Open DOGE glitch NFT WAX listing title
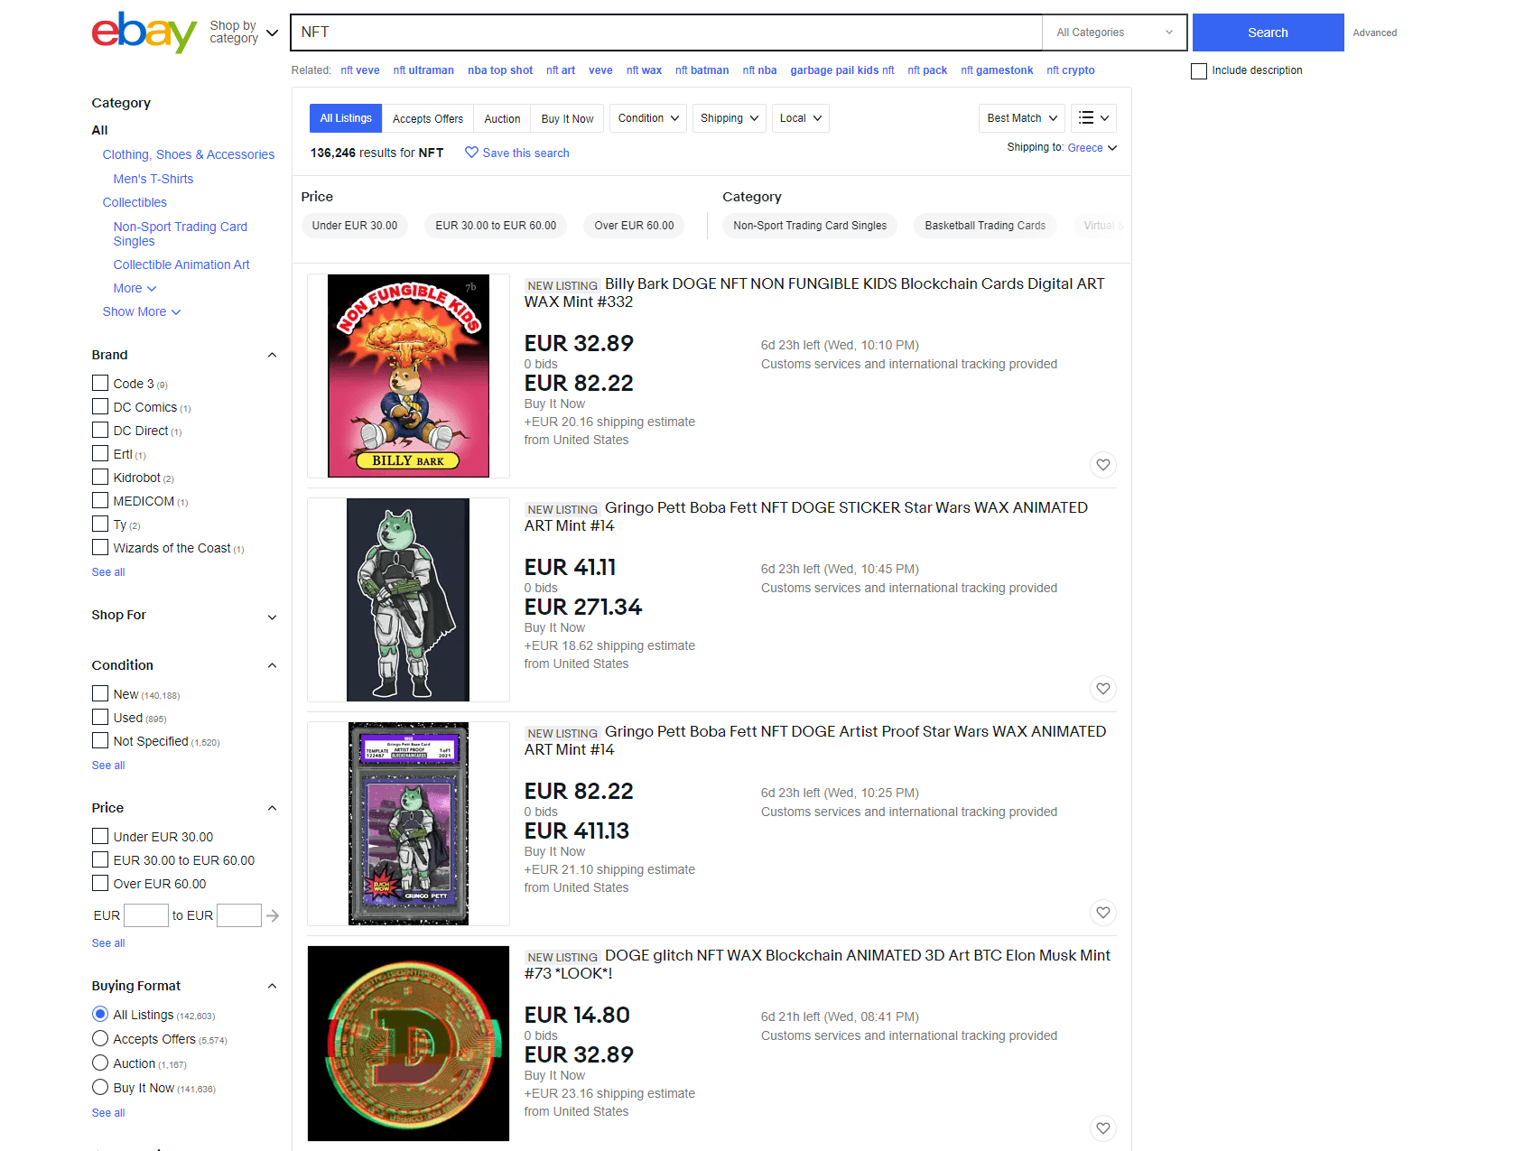Screen dimensions: 1515x1151 coord(817,964)
